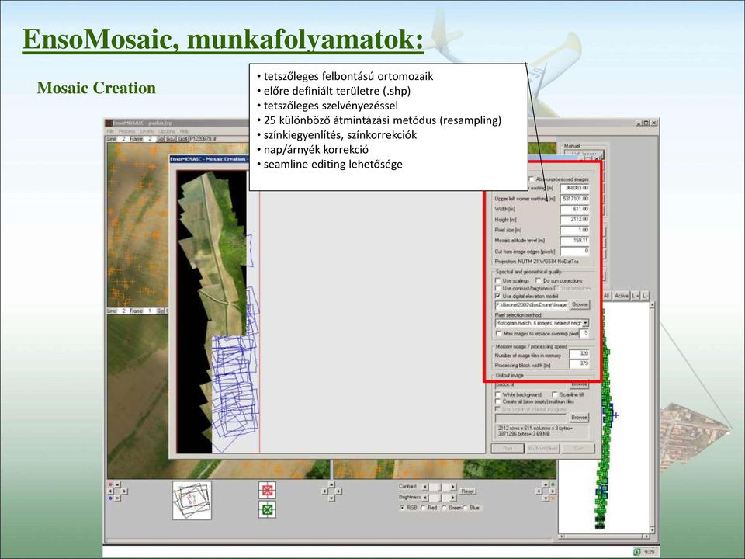Viewport: 745px width, 559px height.
Task: Click the Brightness slider track
Action: (x=439, y=497)
